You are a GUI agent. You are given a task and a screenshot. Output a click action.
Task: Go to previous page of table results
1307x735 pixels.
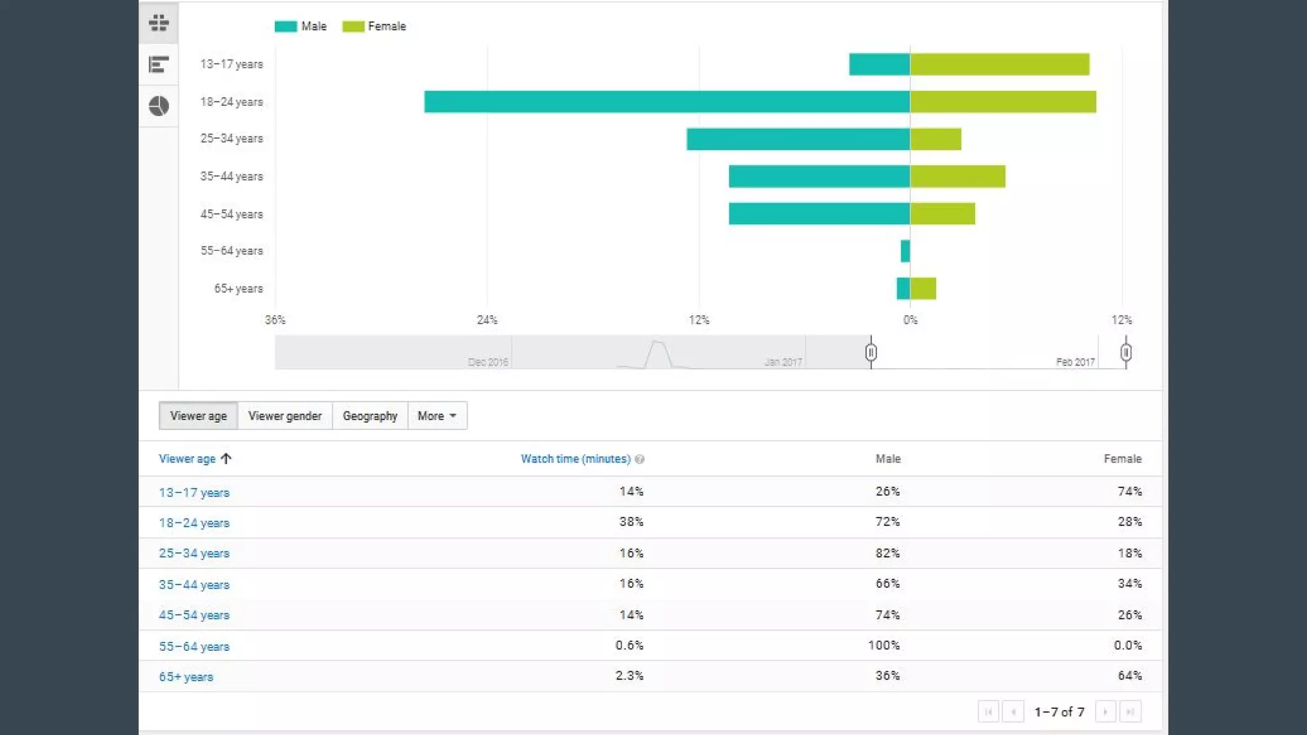coord(1013,712)
